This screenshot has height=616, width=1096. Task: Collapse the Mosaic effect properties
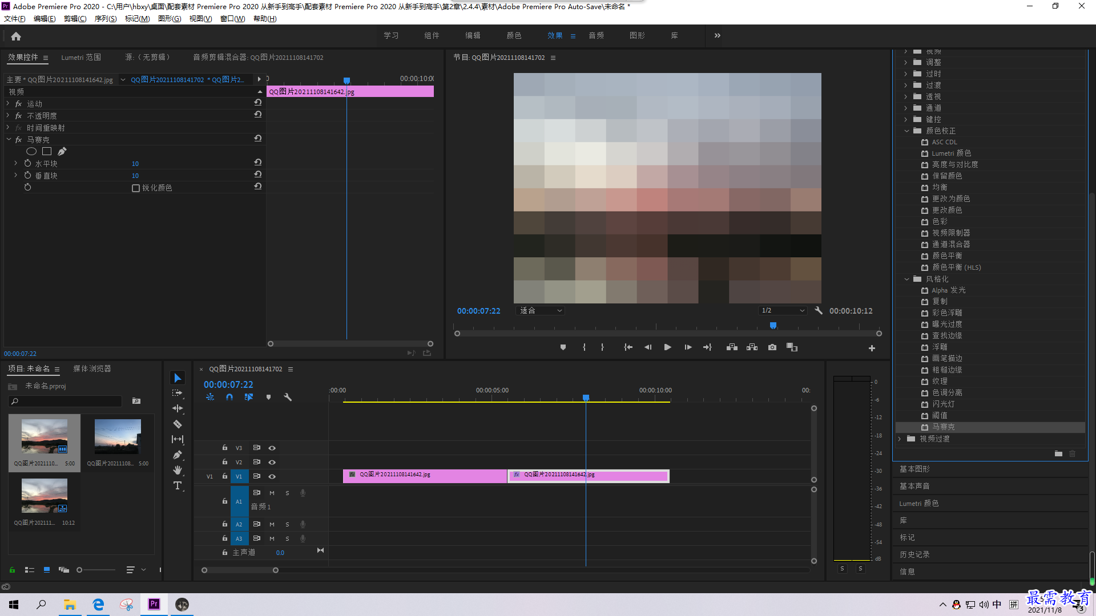[8, 139]
